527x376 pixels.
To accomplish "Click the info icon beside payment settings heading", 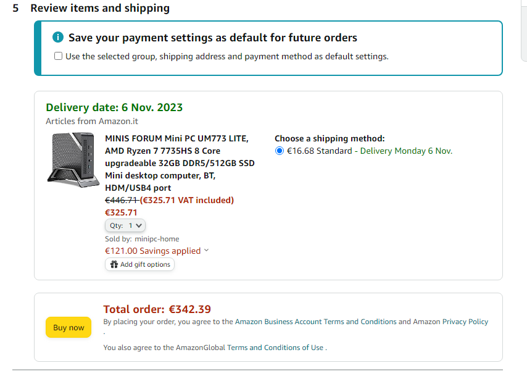I will [x=59, y=38].
